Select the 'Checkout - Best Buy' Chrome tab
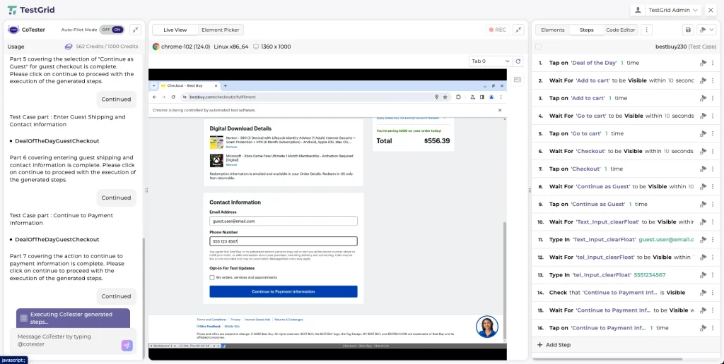This screenshot has width=724, height=364. point(189,85)
